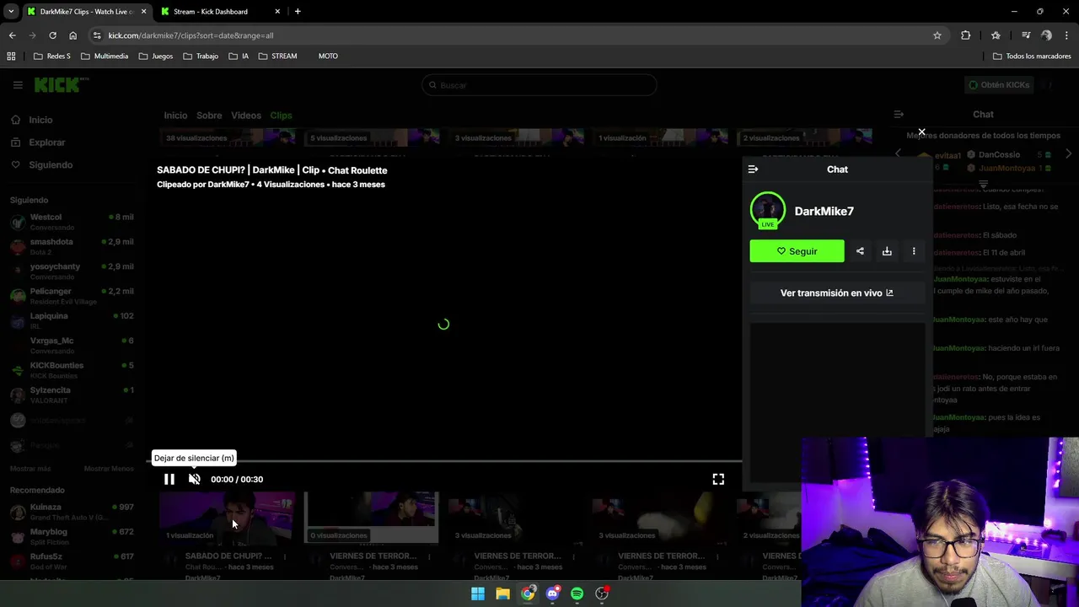Open a new browser tab
1079x607 pixels.
pos(298,12)
